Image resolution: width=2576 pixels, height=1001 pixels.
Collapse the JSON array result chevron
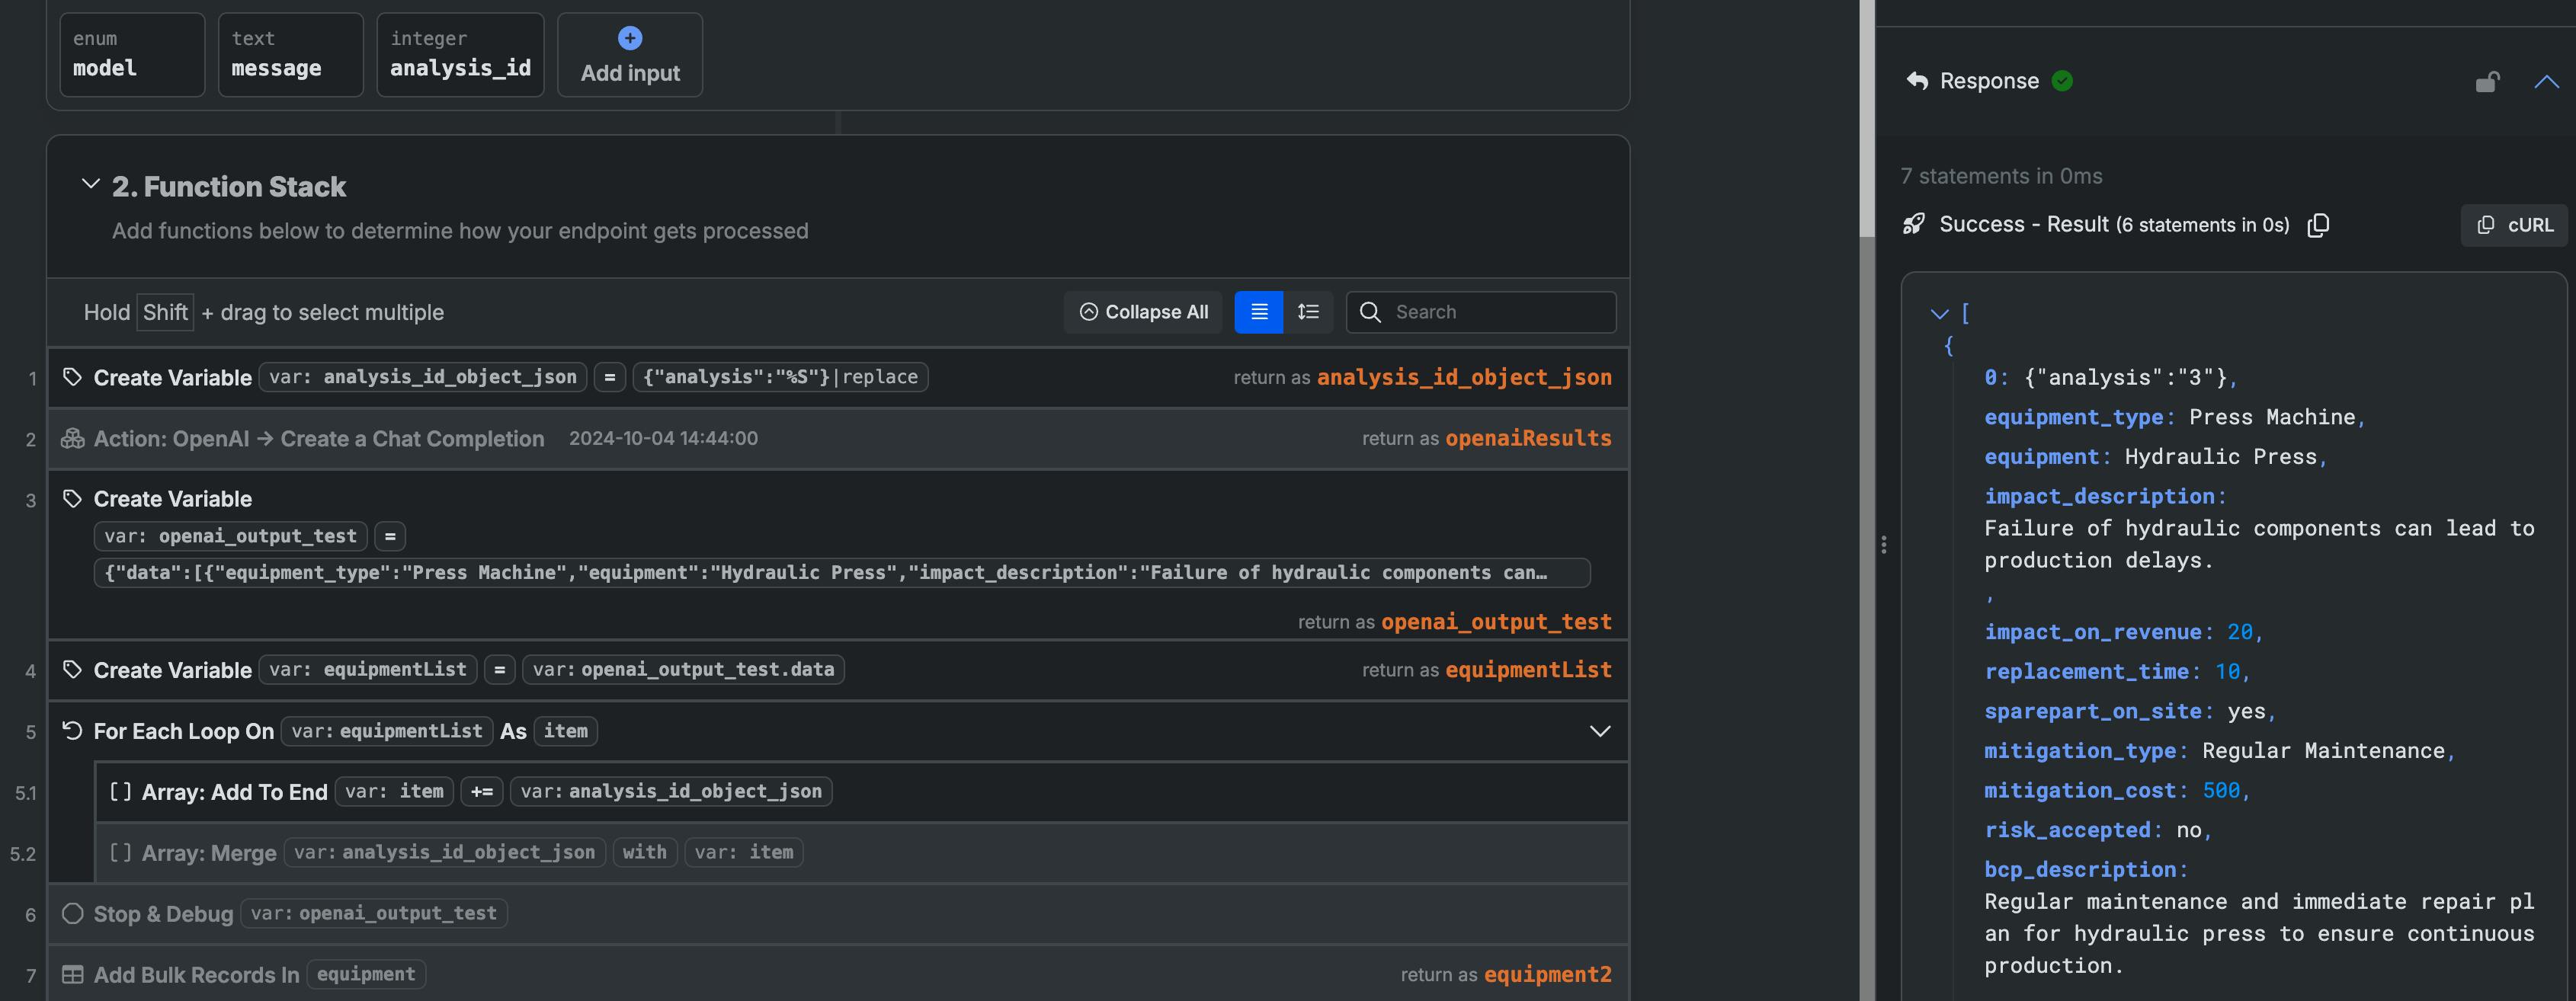[1939, 314]
